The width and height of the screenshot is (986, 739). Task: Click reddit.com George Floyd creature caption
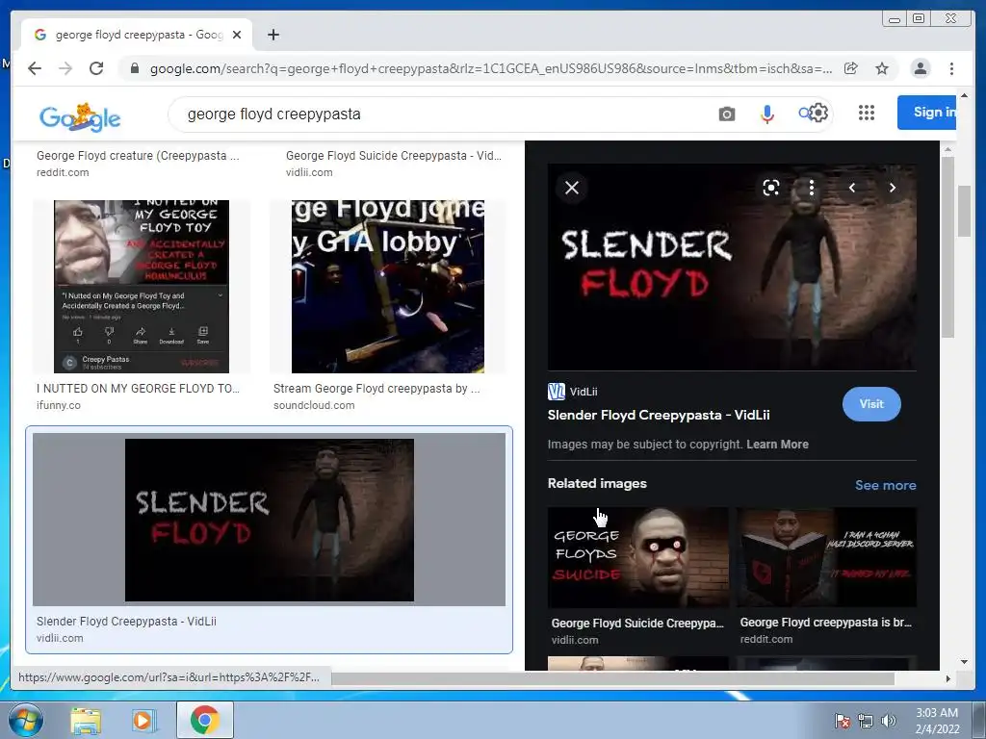pos(138,156)
